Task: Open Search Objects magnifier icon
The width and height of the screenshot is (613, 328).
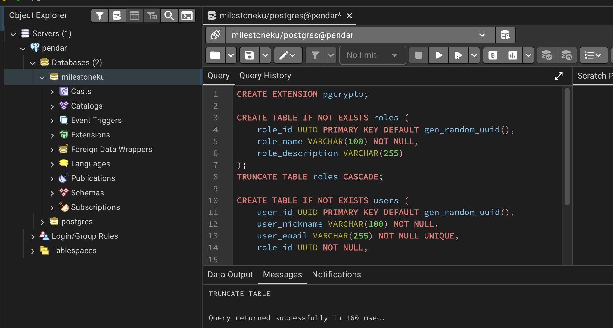Action: pyautogui.click(x=169, y=16)
